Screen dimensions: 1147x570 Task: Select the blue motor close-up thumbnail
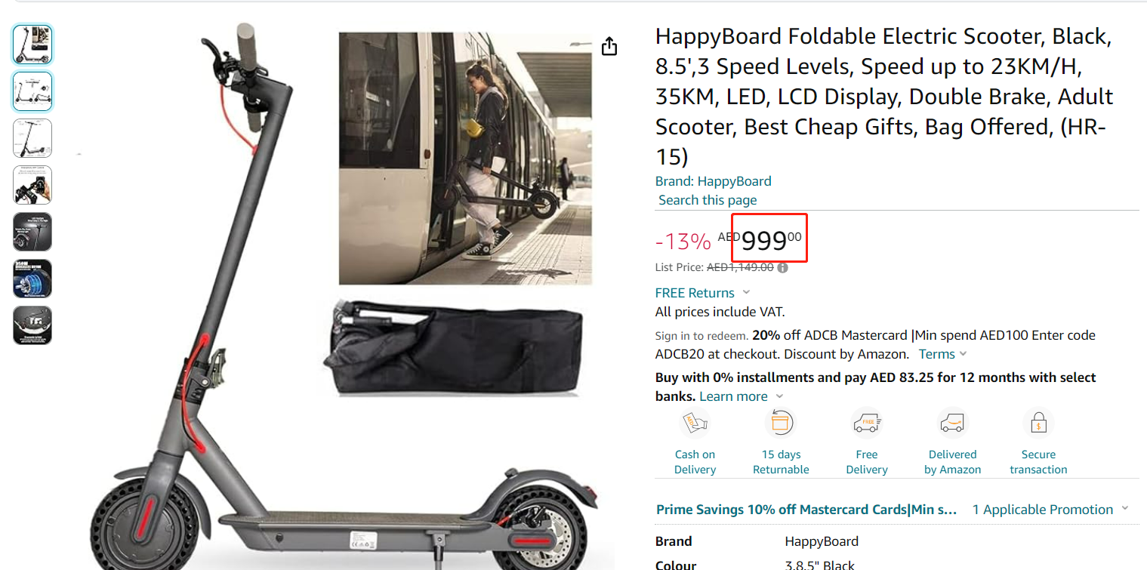pyautogui.click(x=32, y=279)
